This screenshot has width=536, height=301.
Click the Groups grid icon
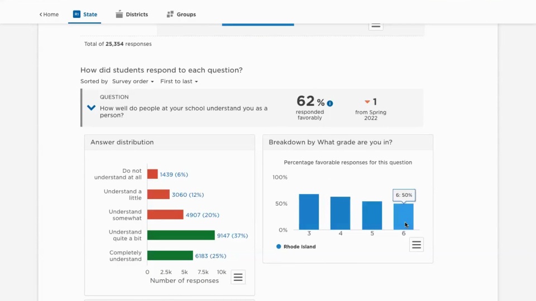pyautogui.click(x=170, y=14)
